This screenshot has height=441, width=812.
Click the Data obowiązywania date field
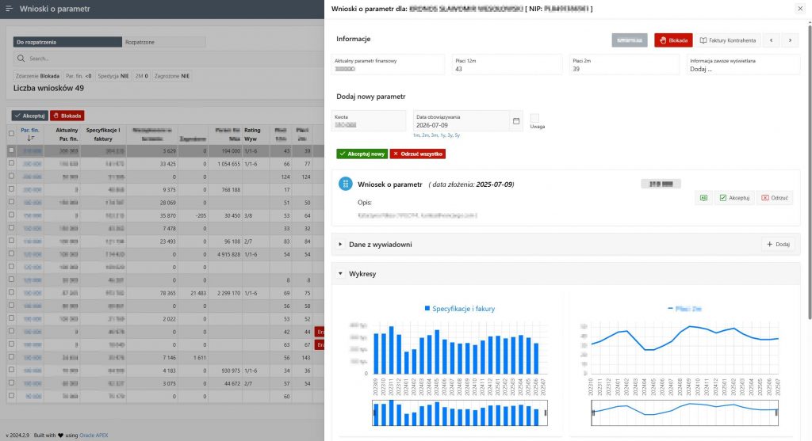(x=461, y=121)
